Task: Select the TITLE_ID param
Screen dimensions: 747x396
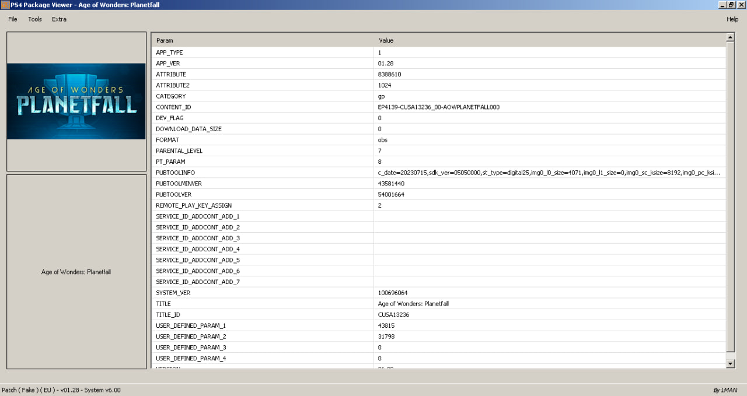Action: [169, 315]
